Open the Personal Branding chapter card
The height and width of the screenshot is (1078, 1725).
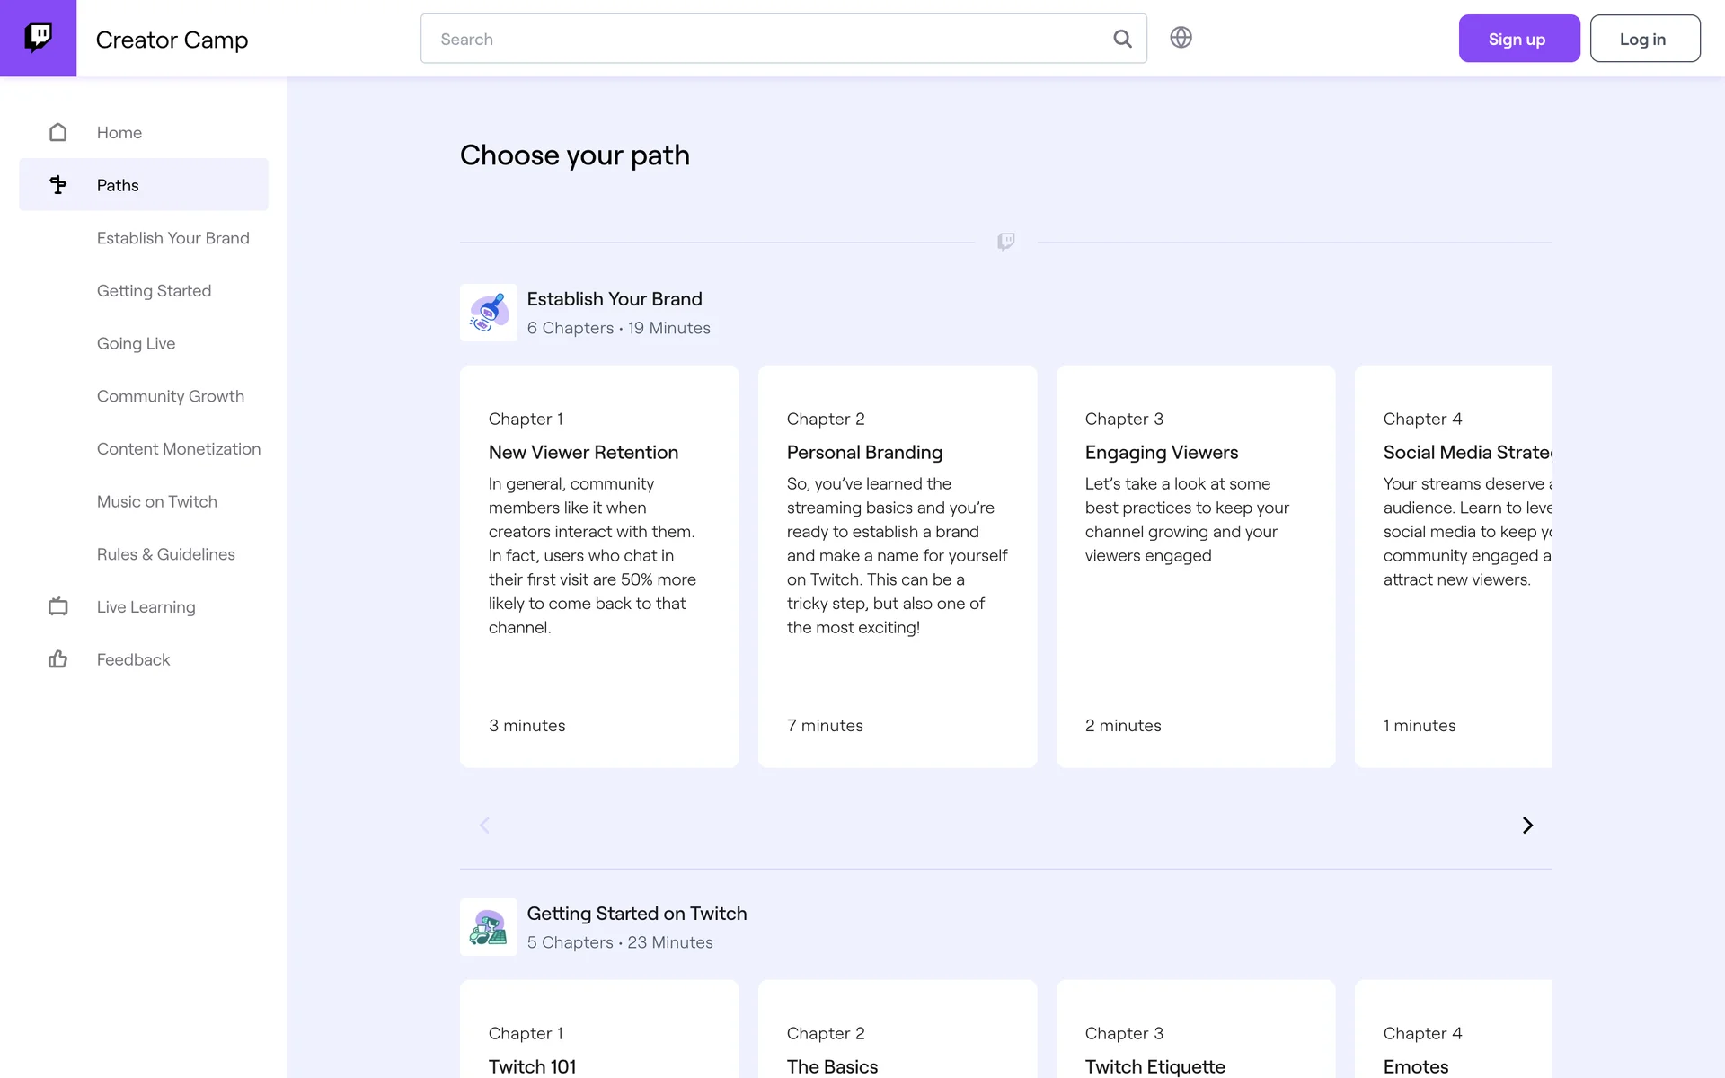[897, 566]
